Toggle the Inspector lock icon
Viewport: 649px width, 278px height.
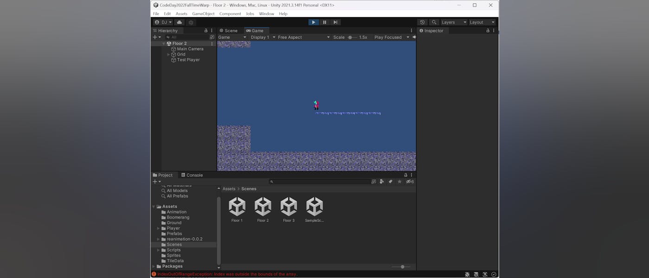488,31
